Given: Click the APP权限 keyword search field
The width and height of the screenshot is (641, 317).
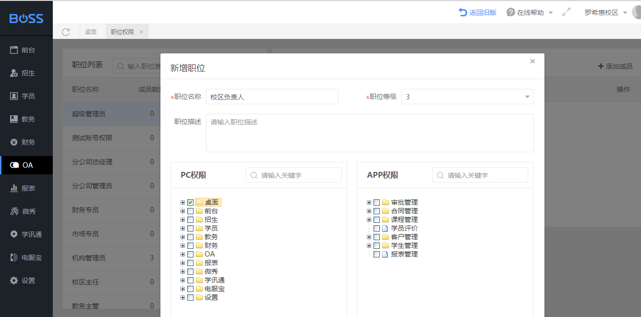Looking at the screenshot, I should [480, 175].
